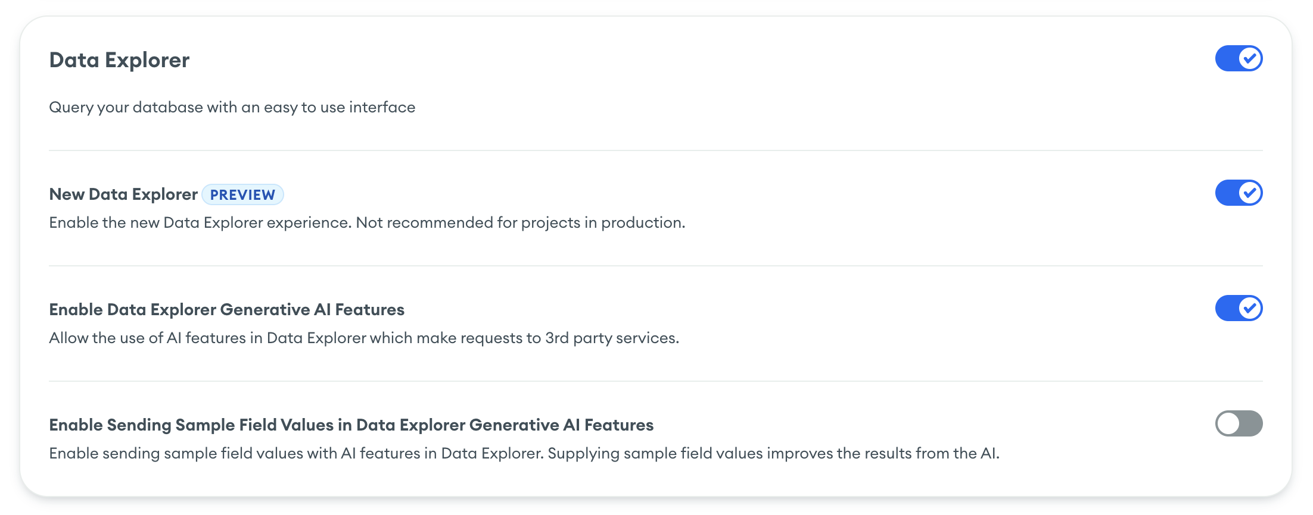Disable the Data Explorer feature

(1239, 59)
